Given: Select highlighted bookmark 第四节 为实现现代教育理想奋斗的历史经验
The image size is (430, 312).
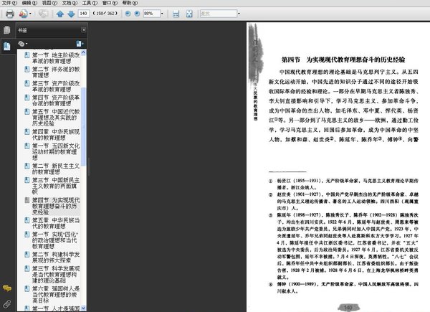Looking at the screenshot, I should [x=56, y=206].
